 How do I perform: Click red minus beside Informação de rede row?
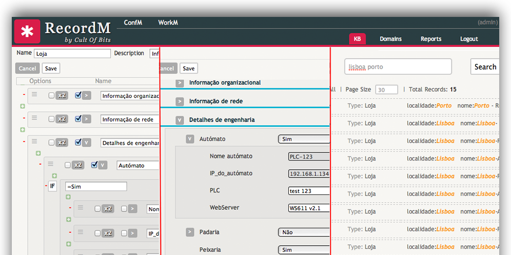point(23,119)
